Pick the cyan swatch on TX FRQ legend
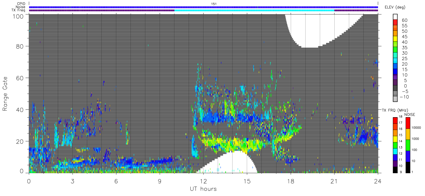This screenshot has height=196, width=425. click(395, 151)
